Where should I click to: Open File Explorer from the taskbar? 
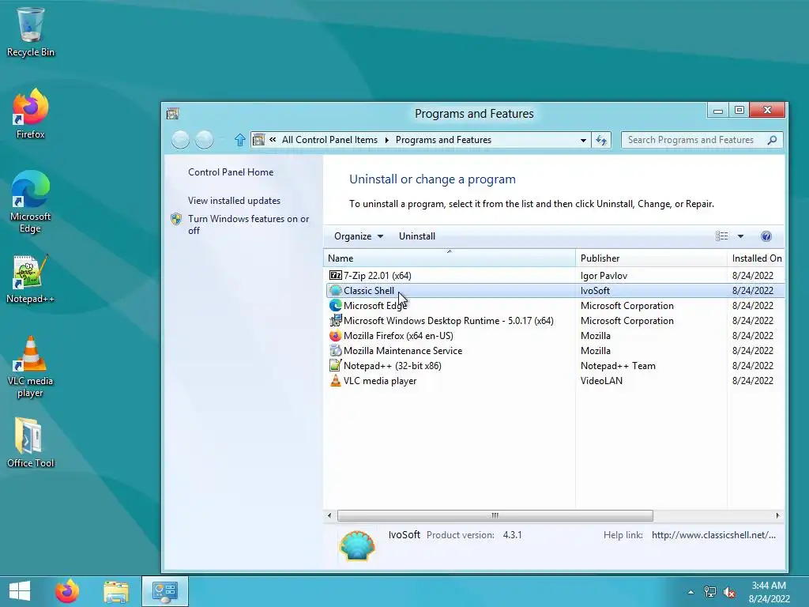pyautogui.click(x=116, y=591)
